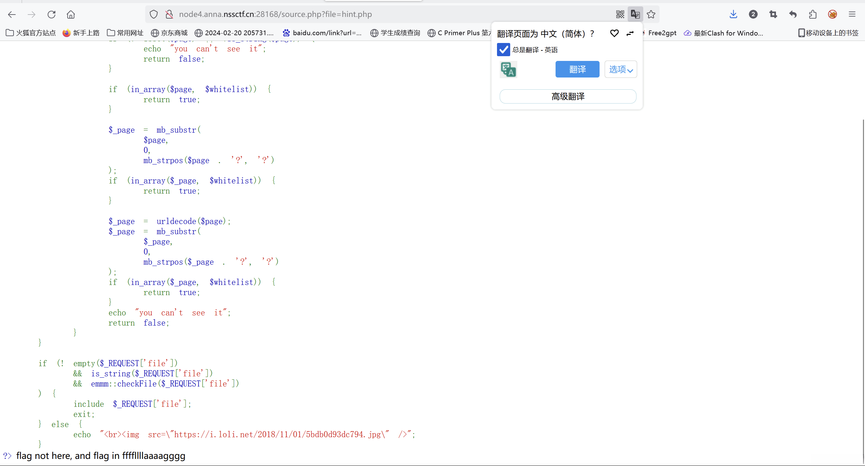Open the Free2gpt bookmark
This screenshot has height=466, width=865.
coord(662,33)
